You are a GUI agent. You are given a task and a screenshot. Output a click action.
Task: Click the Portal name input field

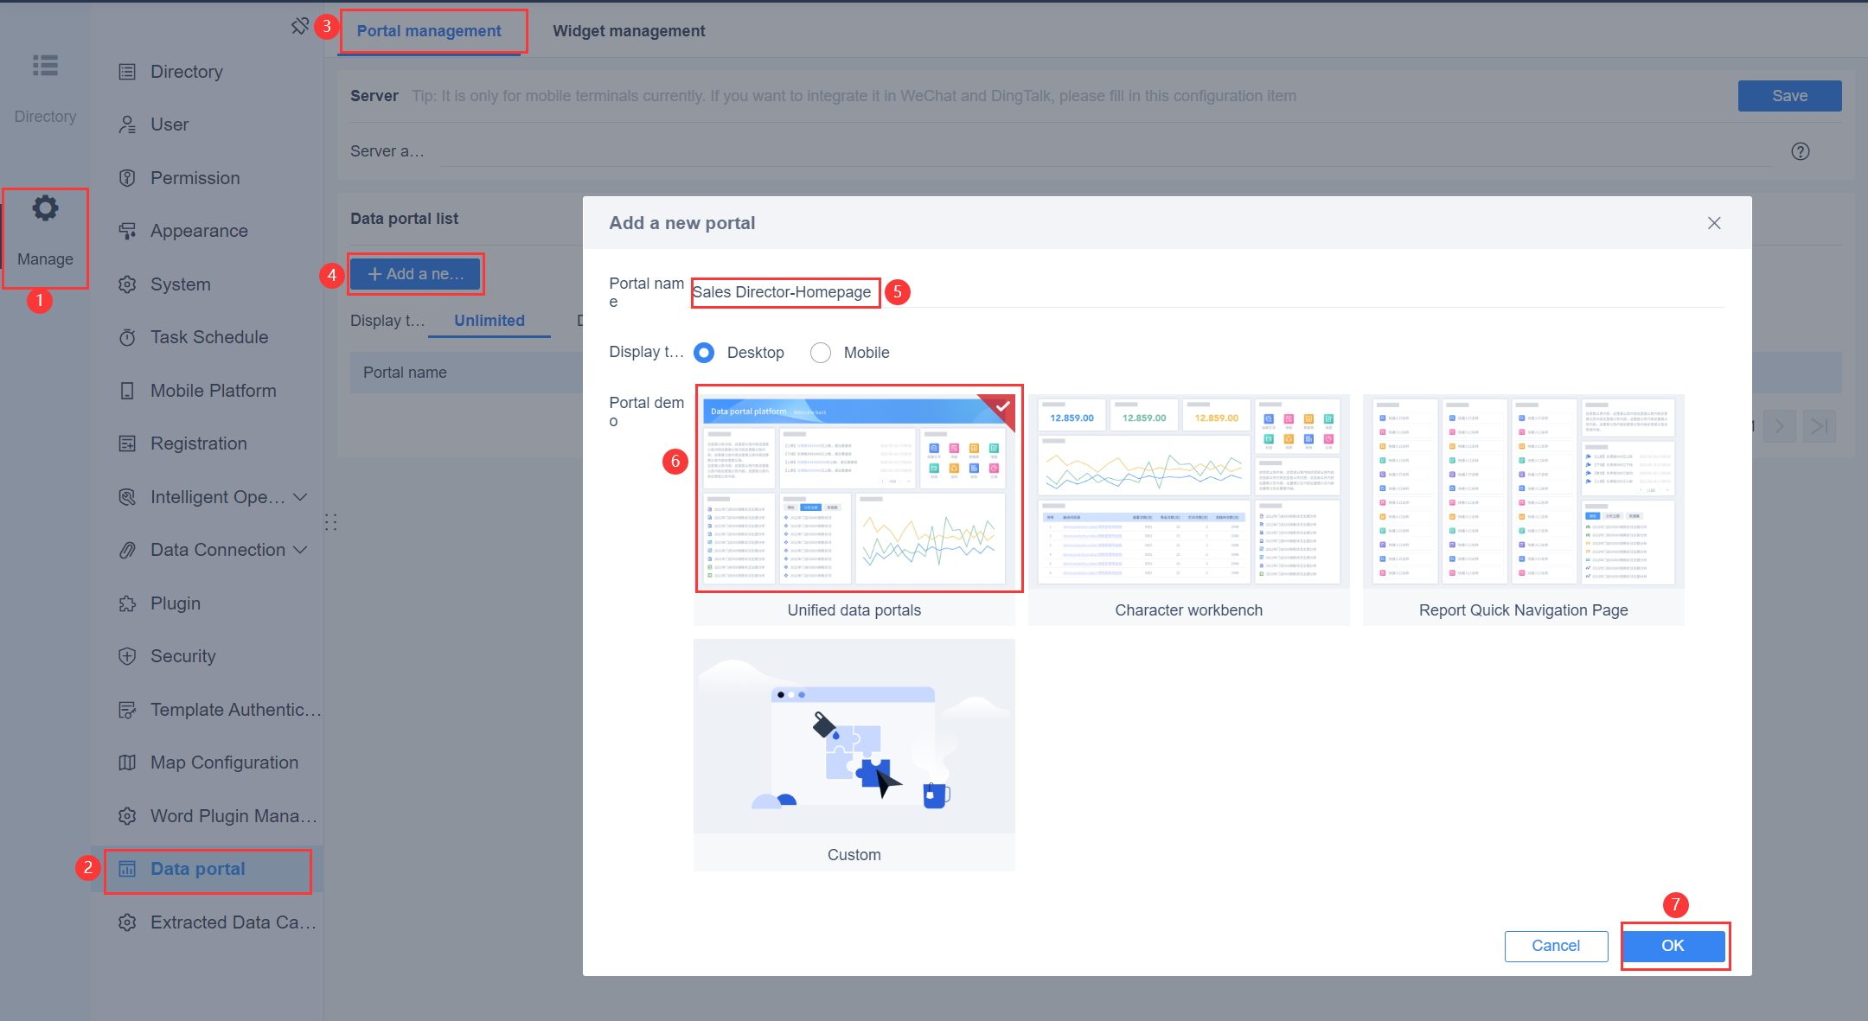click(x=784, y=292)
